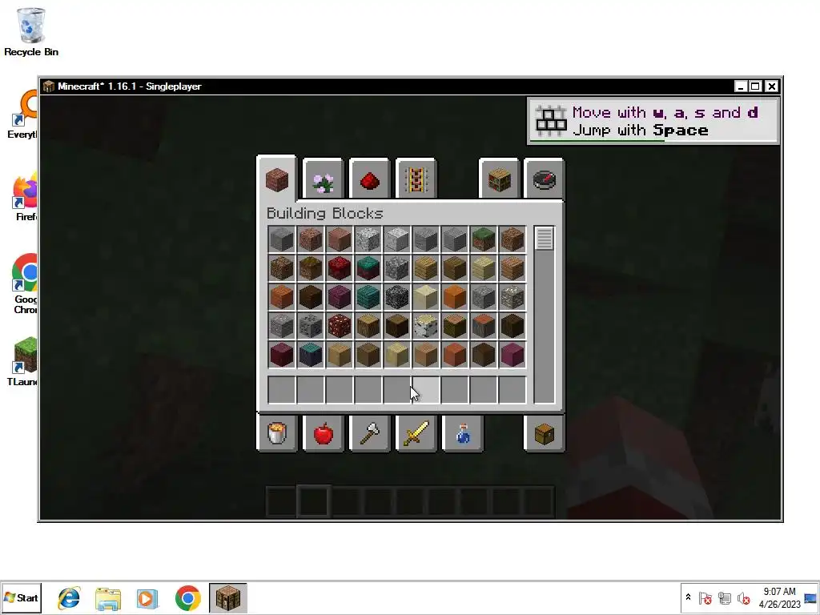Pick the Dirt block in first row
Image resolution: width=820 pixels, height=615 pixels.
pyautogui.click(x=512, y=239)
